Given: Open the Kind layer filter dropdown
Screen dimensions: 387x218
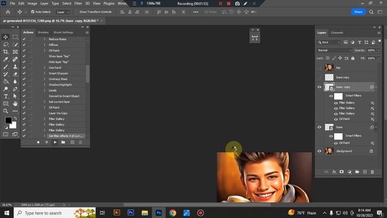Looking at the screenshot, I should pos(329,42).
